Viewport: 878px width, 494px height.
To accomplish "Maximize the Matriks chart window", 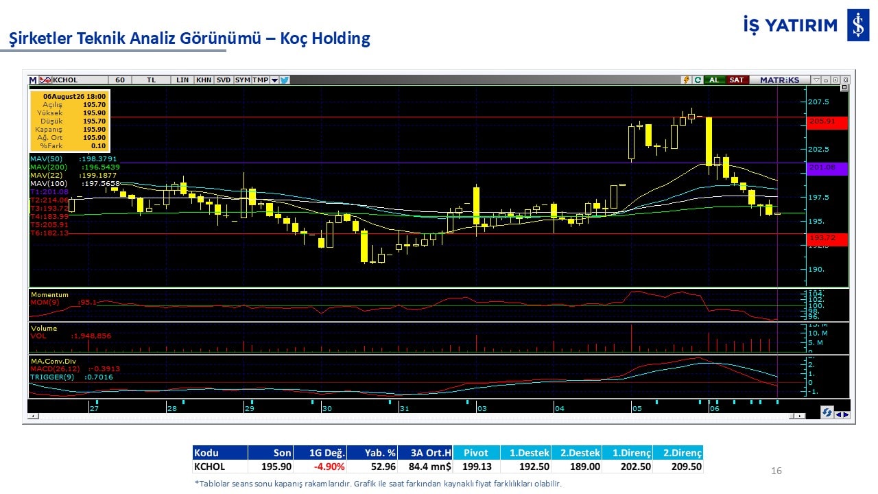I will pos(835,80).
